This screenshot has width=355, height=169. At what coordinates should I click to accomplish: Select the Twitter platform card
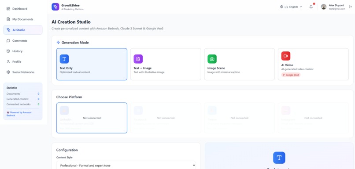[240, 118]
